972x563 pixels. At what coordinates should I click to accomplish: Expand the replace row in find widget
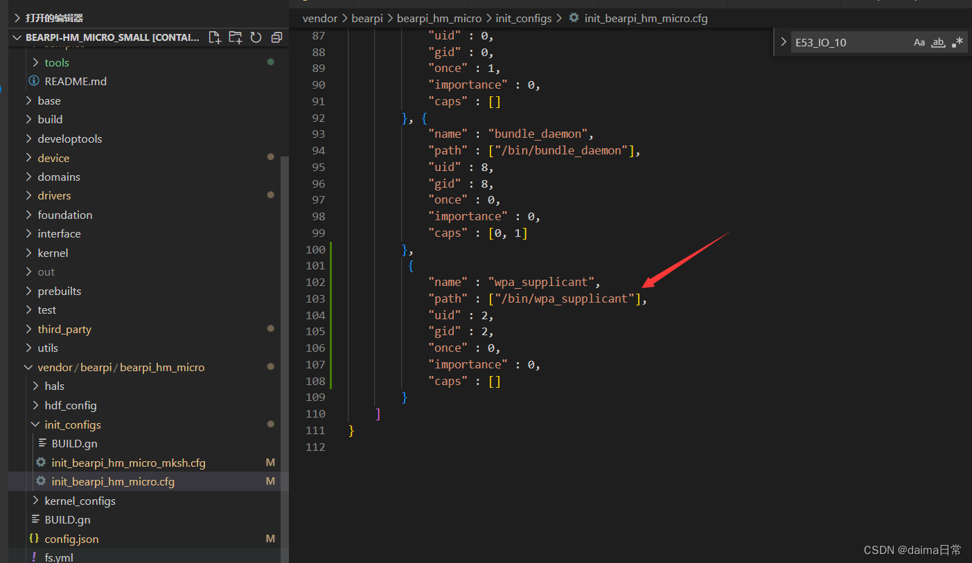click(783, 42)
